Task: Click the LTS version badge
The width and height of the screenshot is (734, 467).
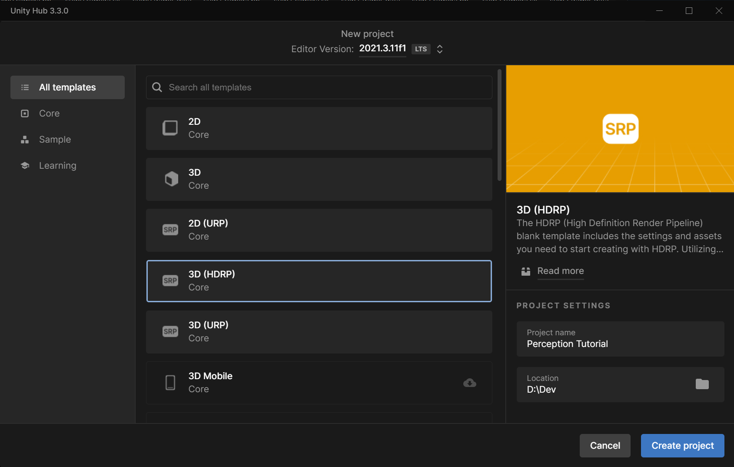Action: pos(421,49)
